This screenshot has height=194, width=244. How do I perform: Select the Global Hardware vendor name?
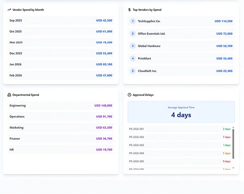[x=149, y=46]
